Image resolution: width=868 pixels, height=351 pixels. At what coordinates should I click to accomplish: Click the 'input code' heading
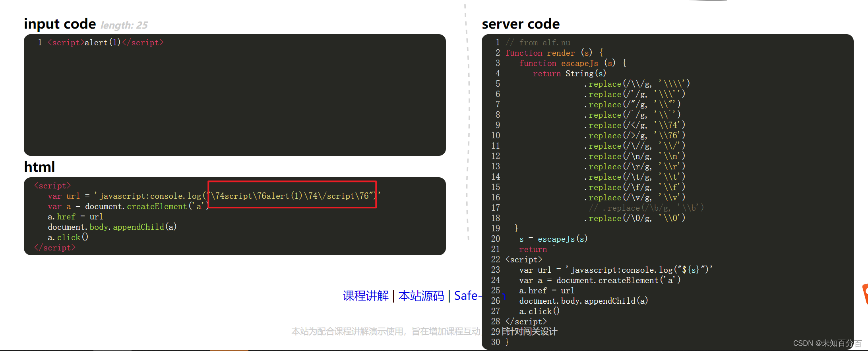click(60, 24)
